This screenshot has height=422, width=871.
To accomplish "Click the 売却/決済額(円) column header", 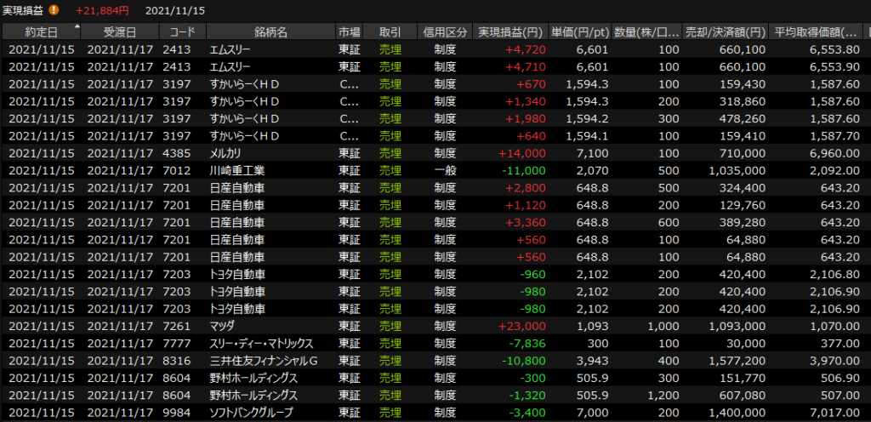I will point(726,32).
